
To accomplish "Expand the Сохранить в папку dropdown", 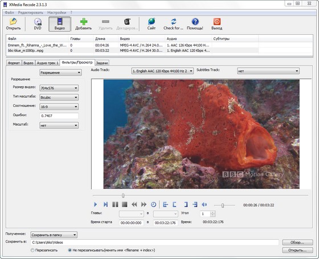I will click(54, 235).
